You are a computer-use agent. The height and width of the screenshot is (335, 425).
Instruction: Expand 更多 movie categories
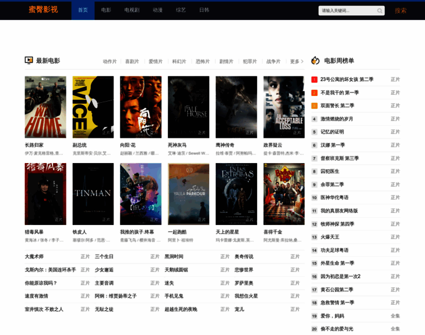click(297, 61)
